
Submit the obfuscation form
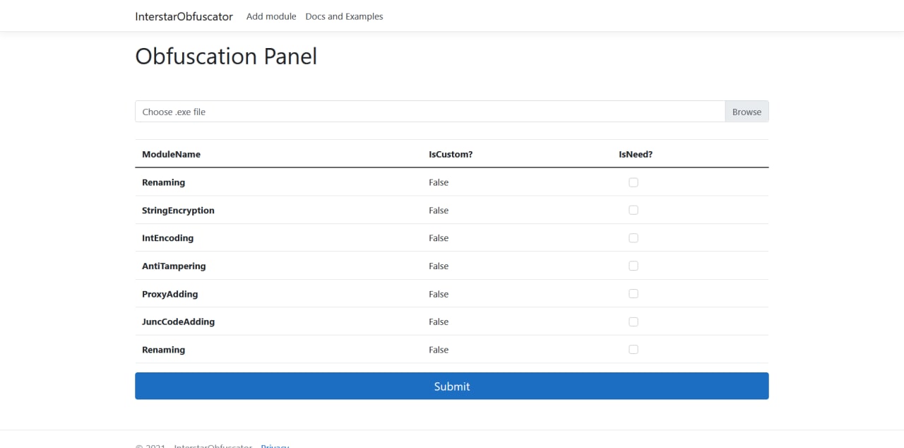(452, 386)
